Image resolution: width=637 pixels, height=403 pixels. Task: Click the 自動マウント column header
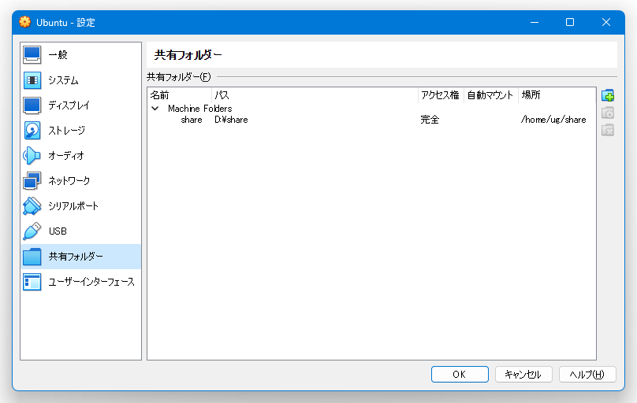coord(491,95)
